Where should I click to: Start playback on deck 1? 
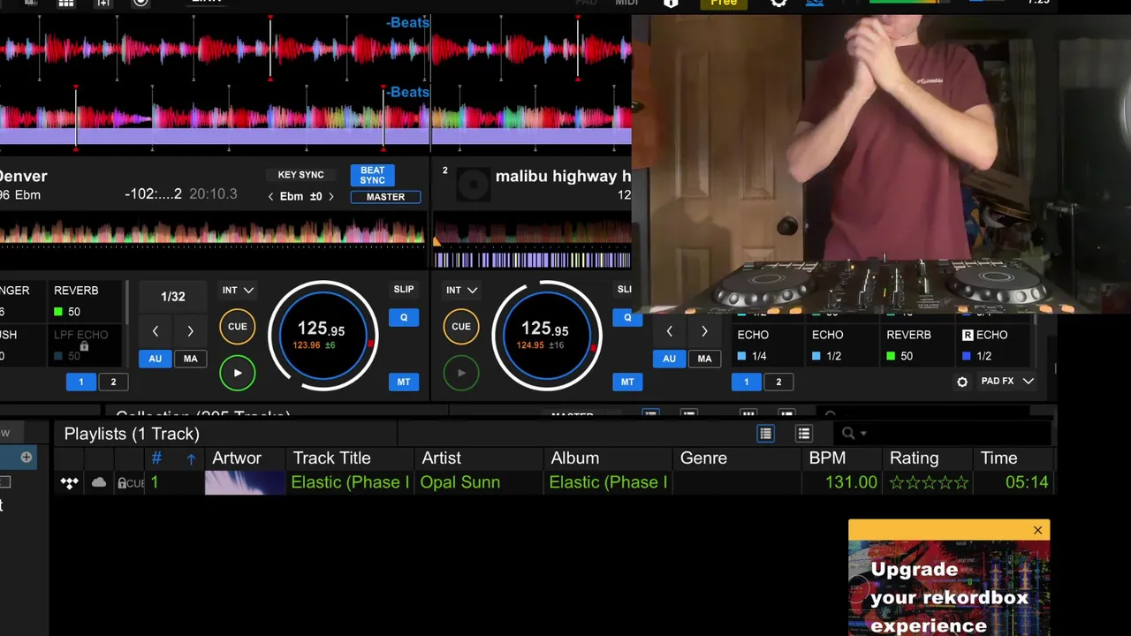237,373
